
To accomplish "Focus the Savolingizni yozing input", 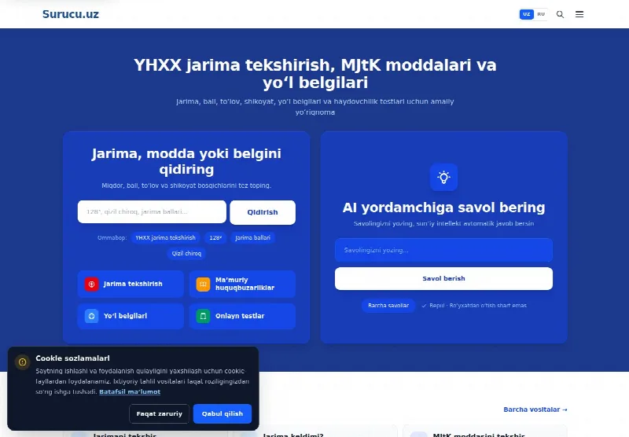I will (x=443, y=250).
